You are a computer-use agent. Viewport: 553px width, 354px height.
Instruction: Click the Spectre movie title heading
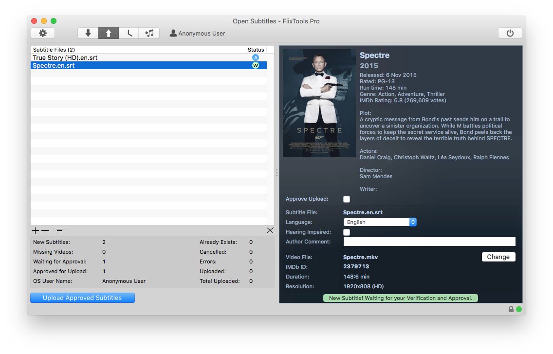(374, 55)
